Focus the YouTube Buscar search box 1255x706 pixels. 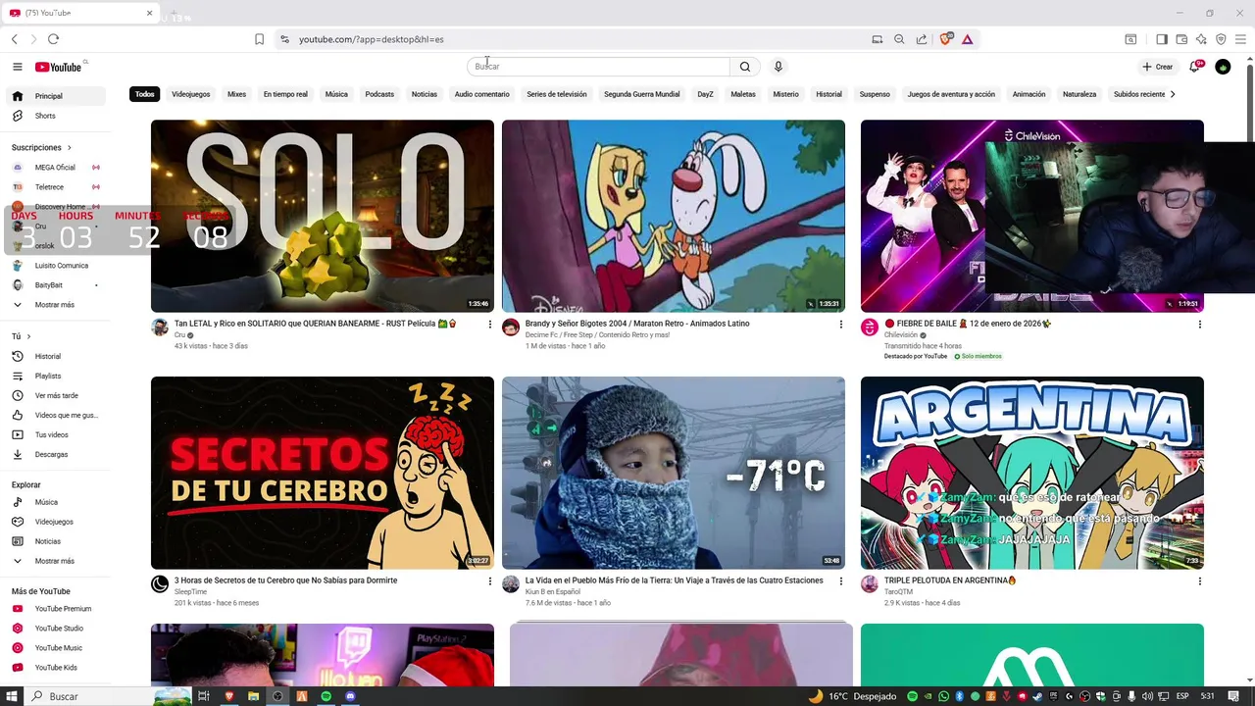click(x=598, y=67)
